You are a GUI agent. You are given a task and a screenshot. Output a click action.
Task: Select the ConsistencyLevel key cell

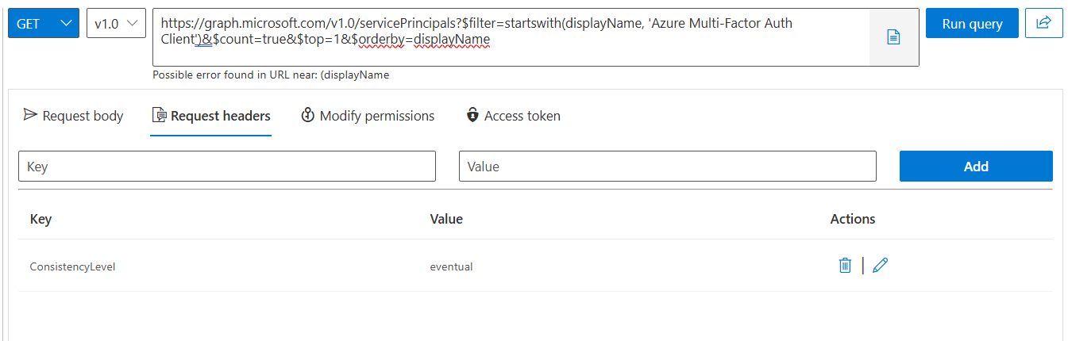(72, 266)
